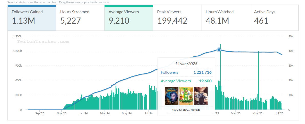
Task: Click the 1 200k left axis label
Action: [x=17, y=51]
